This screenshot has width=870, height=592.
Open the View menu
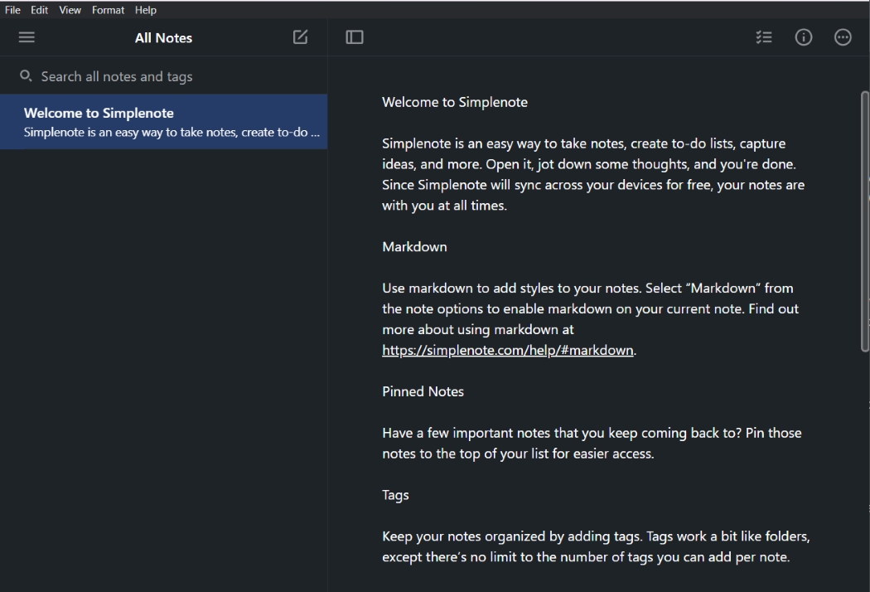(x=70, y=10)
